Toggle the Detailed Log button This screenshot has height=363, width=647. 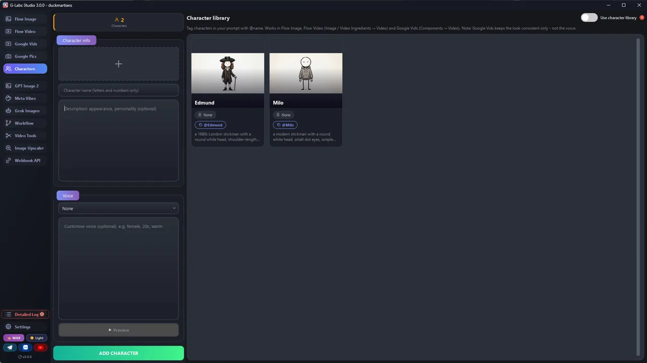click(x=25, y=315)
